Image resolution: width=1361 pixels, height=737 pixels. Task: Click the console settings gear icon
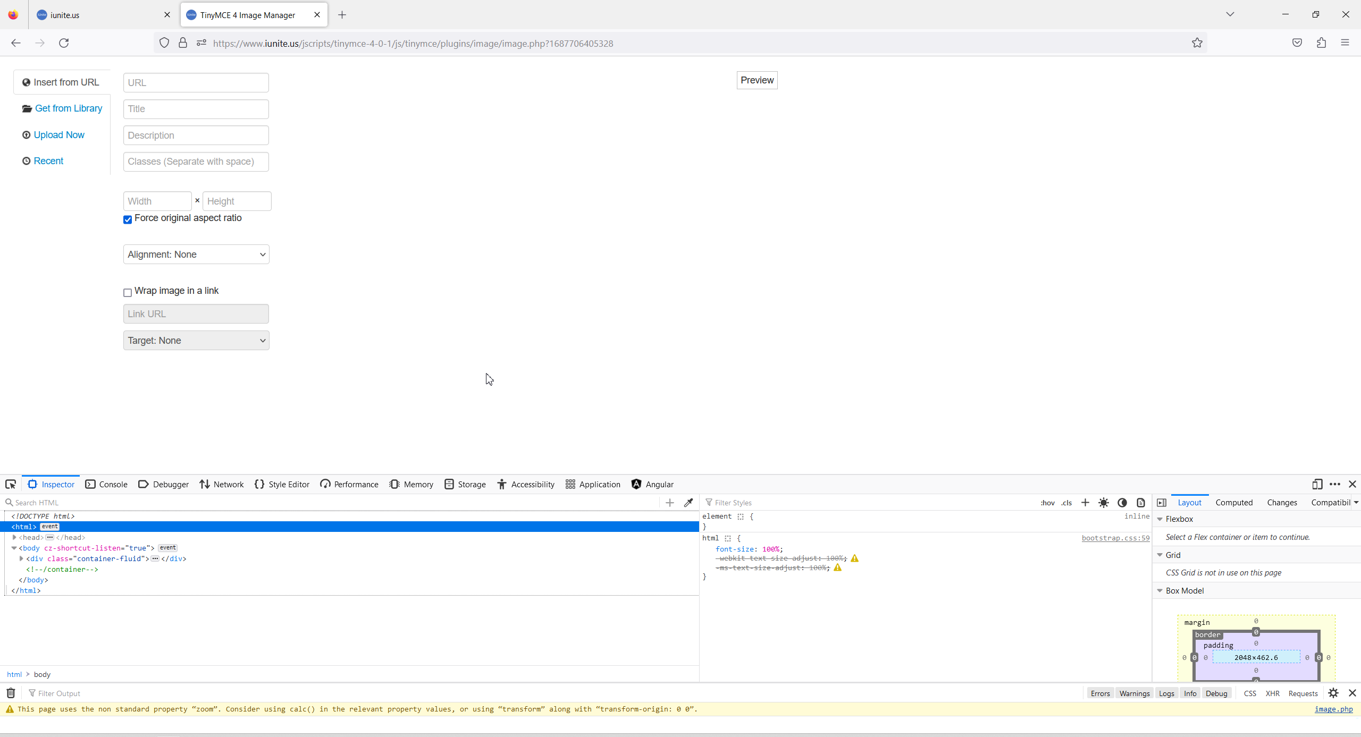coord(1333,693)
